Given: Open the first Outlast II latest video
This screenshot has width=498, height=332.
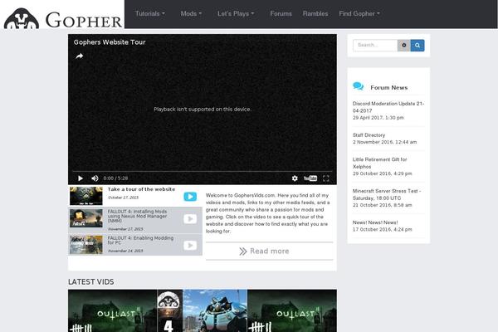Looking at the screenshot, I should pos(112,310).
